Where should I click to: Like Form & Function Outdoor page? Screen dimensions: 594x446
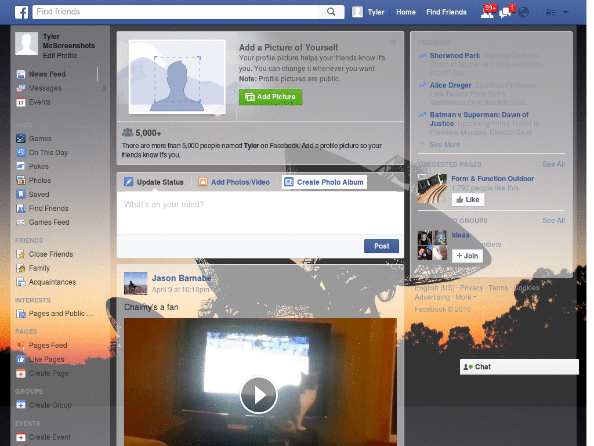(x=468, y=200)
